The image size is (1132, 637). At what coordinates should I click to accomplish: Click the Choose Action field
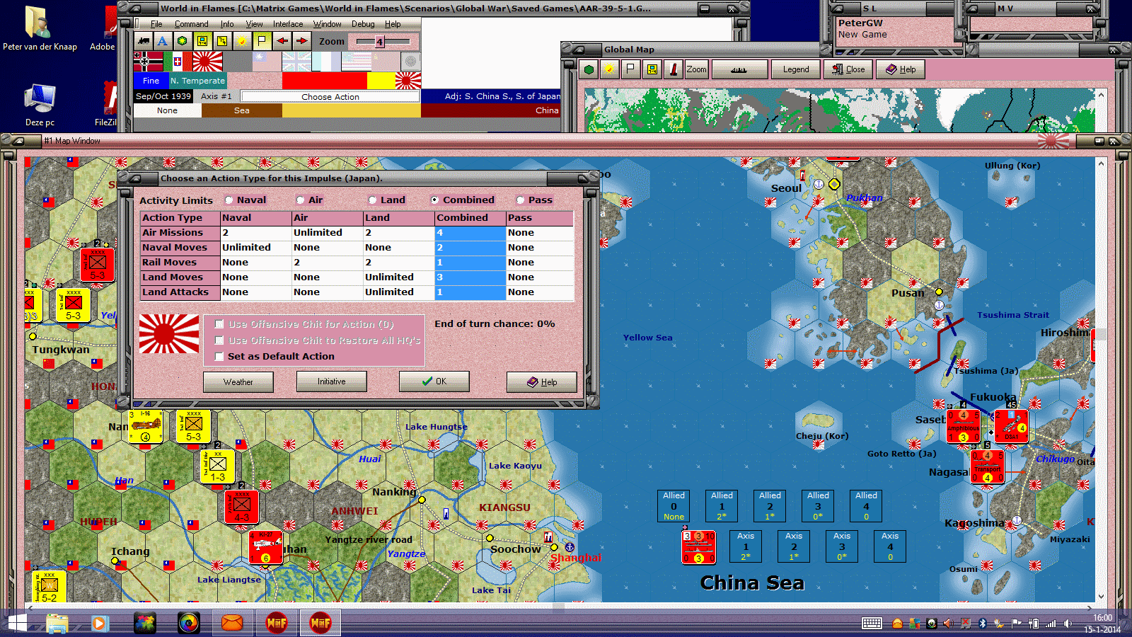pos(330,97)
